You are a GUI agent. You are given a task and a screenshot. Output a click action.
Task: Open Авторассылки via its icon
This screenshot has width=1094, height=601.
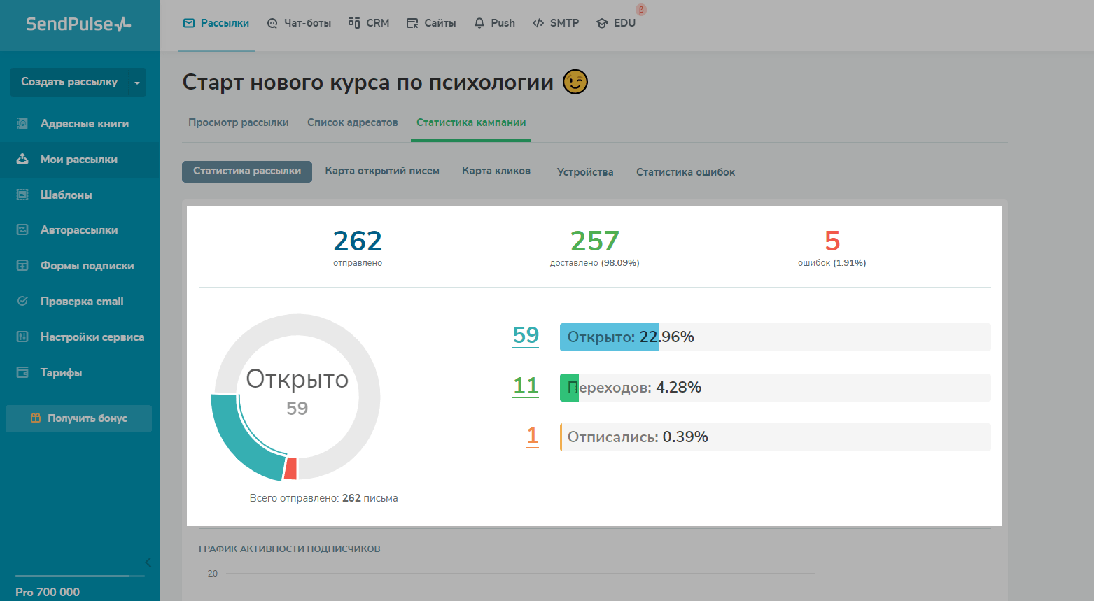22,230
